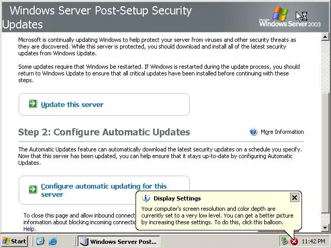The width and height of the screenshot is (331, 248).
Task: Click the 11:42 PM system clock
Action: [x=313, y=241]
